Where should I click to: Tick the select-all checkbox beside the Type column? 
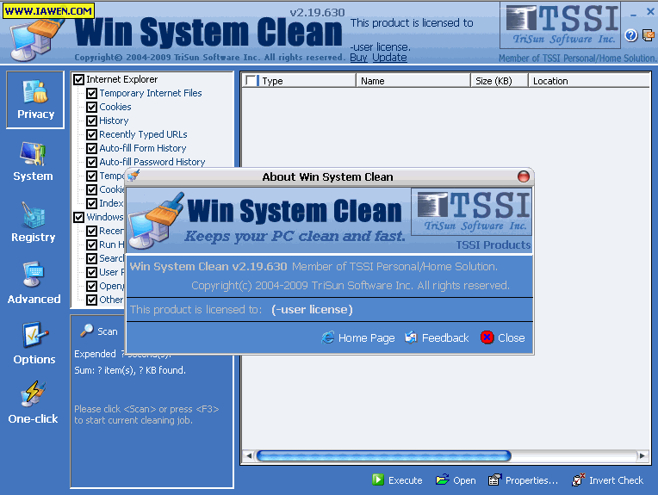251,81
